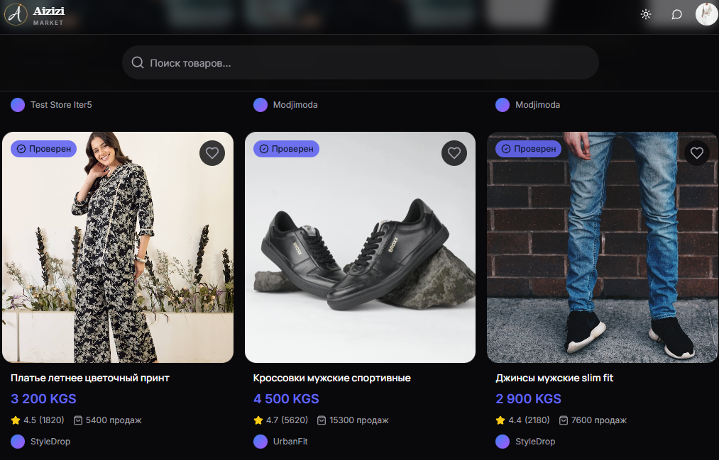The image size is (719, 460).
Task: Visit the Test Store Iter5 seller
Action: click(60, 105)
